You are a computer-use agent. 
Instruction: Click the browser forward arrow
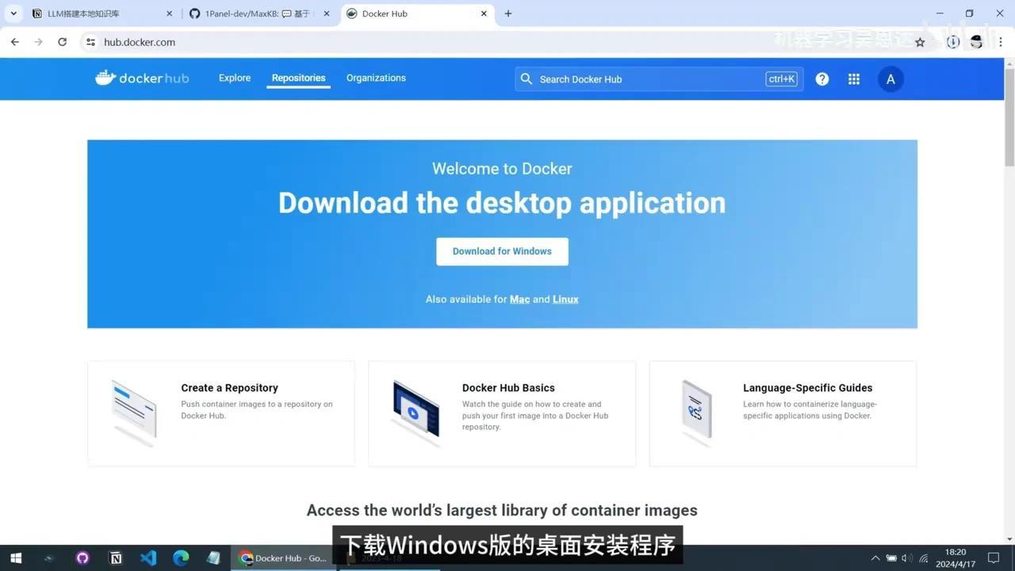38,42
